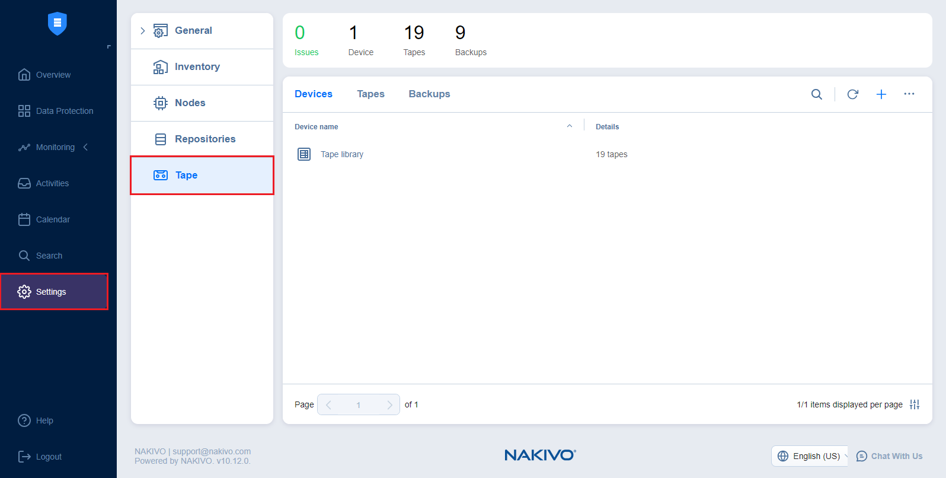Switch to the Tapes tab
This screenshot has width=946, height=478.
pyautogui.click(x=370, y=94)
